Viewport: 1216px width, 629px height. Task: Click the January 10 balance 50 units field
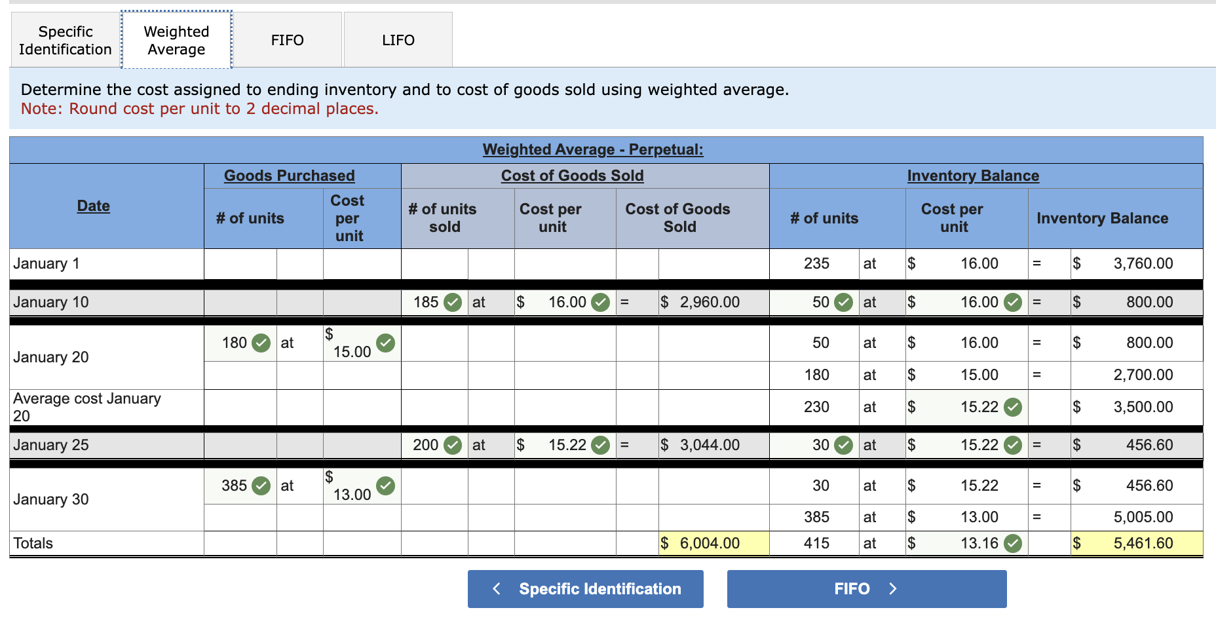pos(814,302)
